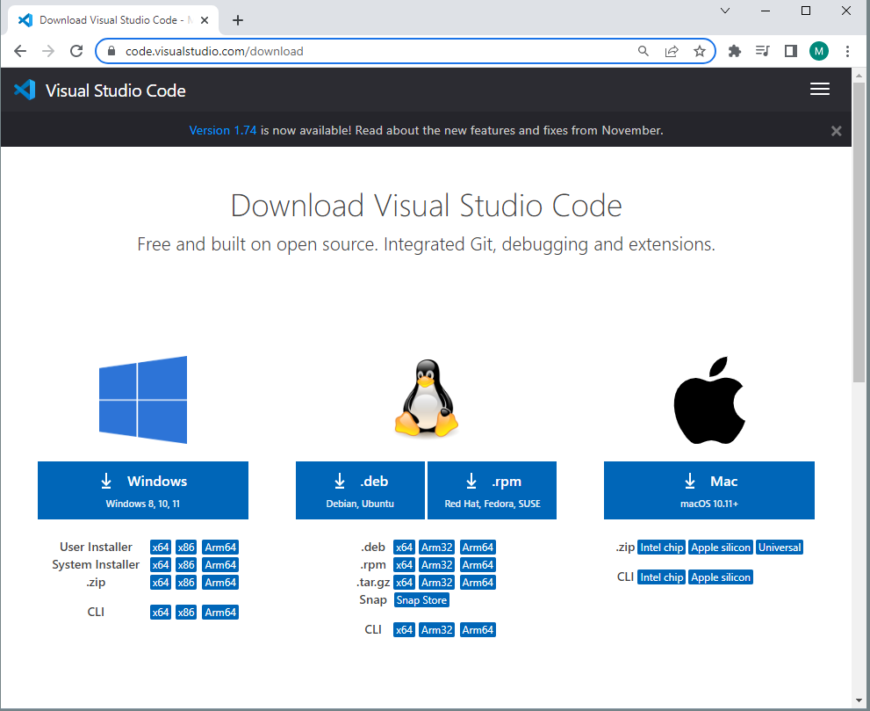This screenshot has width=870, height=711.
Task: Download Linux .tar.gz x64
Action: [x=404, y=582]
